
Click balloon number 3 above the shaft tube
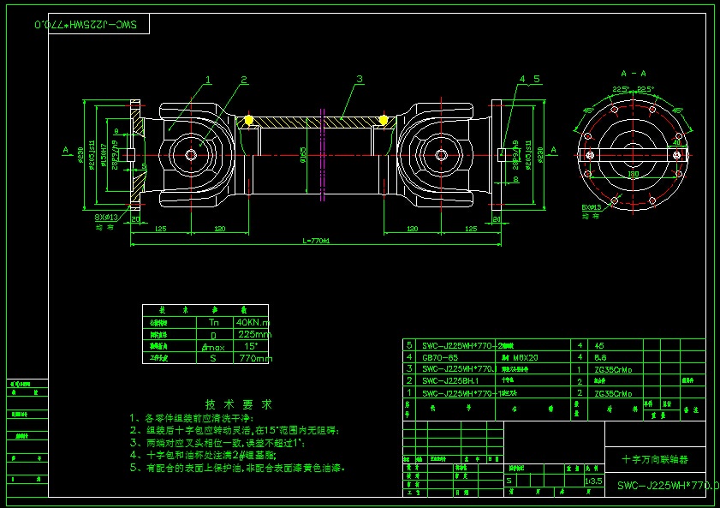point(360,79)
